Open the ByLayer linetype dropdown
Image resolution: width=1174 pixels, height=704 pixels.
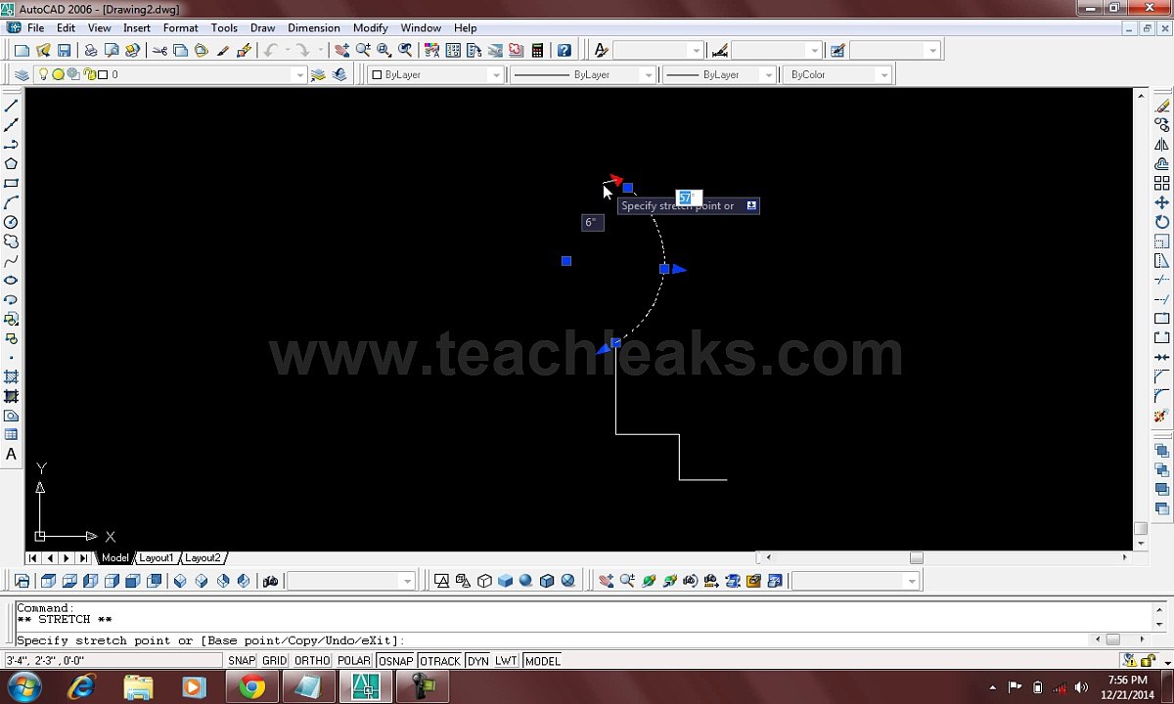click(648, 74)
